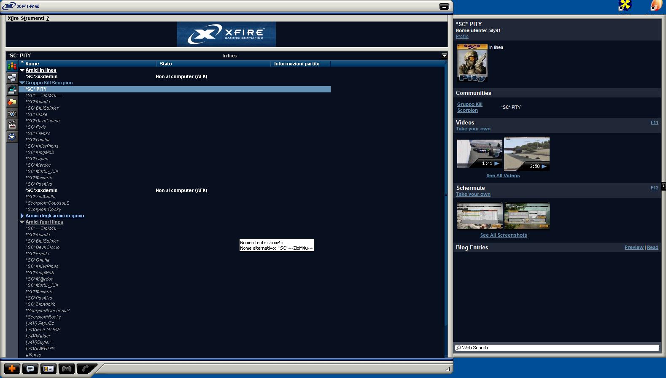Click the Xfire banner advertisement
Viewport: 666px width, 378px height.
(x=226, y=34)
